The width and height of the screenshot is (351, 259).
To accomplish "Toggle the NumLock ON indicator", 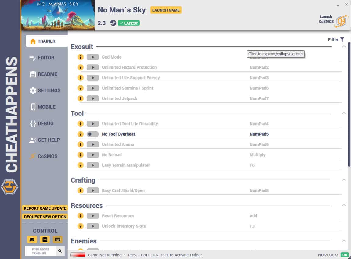I will [x=345, y=255].
